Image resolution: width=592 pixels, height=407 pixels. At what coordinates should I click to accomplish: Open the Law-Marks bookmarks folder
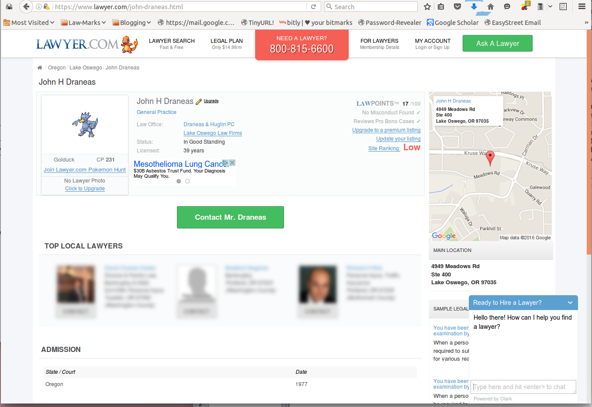point(83,23)
